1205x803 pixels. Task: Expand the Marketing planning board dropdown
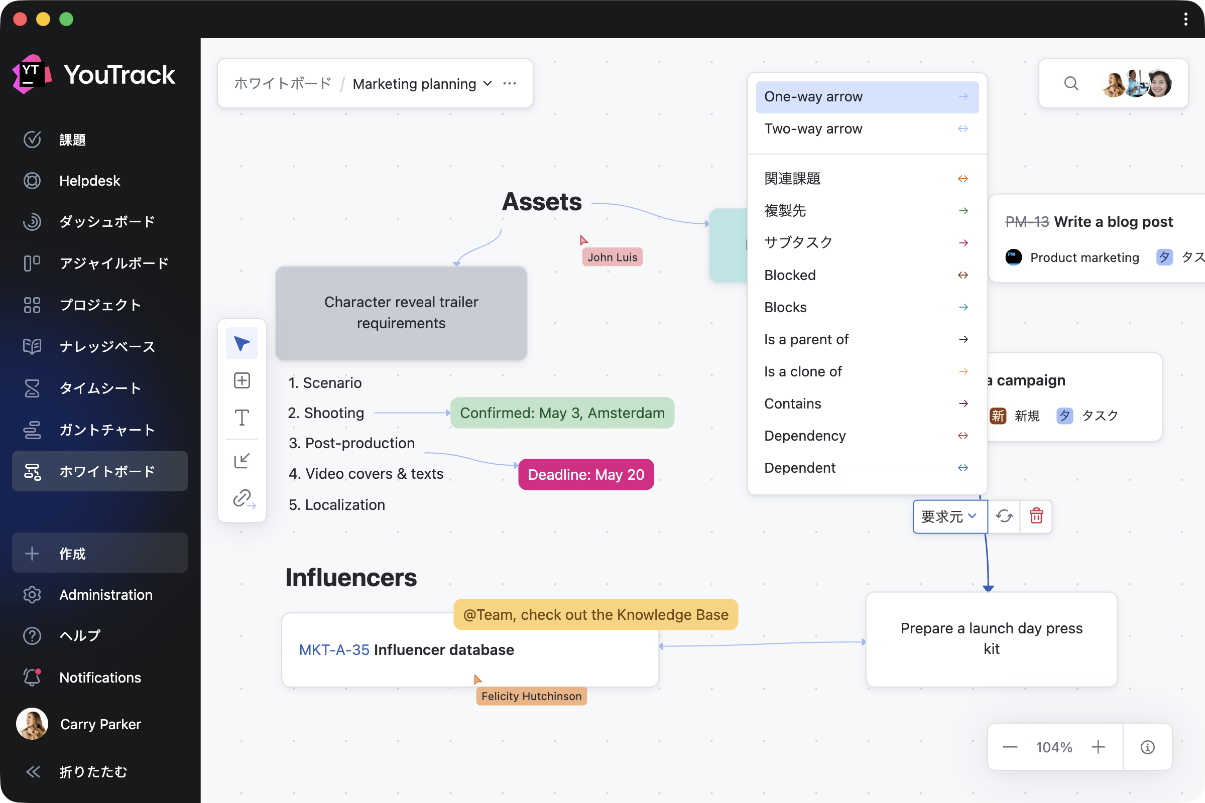(x=487, y=83)
